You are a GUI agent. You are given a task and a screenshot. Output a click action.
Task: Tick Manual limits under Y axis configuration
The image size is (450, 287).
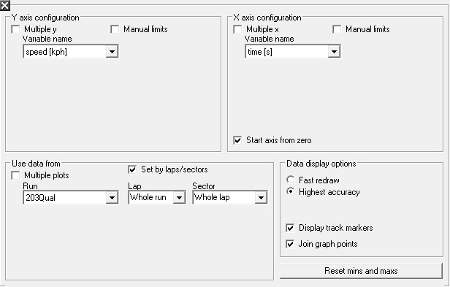[115, 29]
